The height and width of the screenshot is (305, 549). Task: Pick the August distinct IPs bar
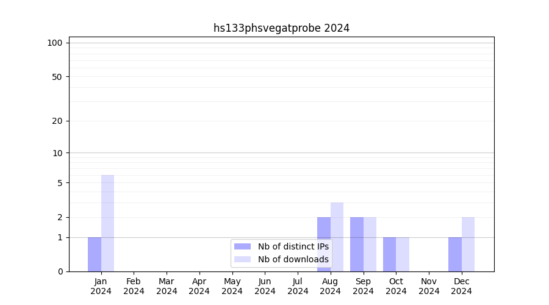324,231
